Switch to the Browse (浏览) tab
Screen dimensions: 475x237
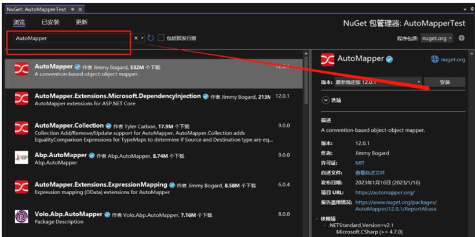tap(19, 23)
